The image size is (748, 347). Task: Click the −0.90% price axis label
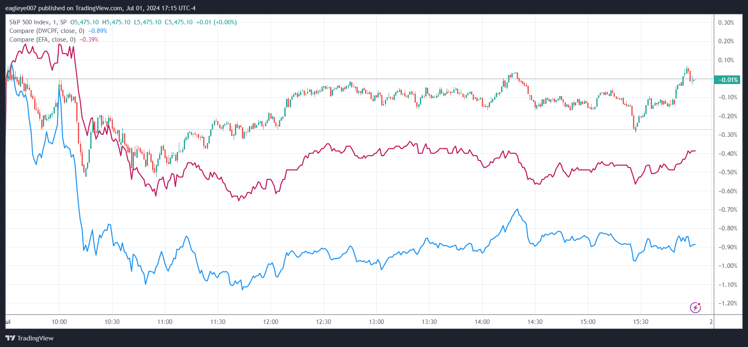(728, 247)
